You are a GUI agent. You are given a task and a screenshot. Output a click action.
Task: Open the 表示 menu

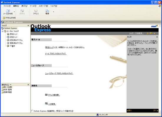pos(24,6)
